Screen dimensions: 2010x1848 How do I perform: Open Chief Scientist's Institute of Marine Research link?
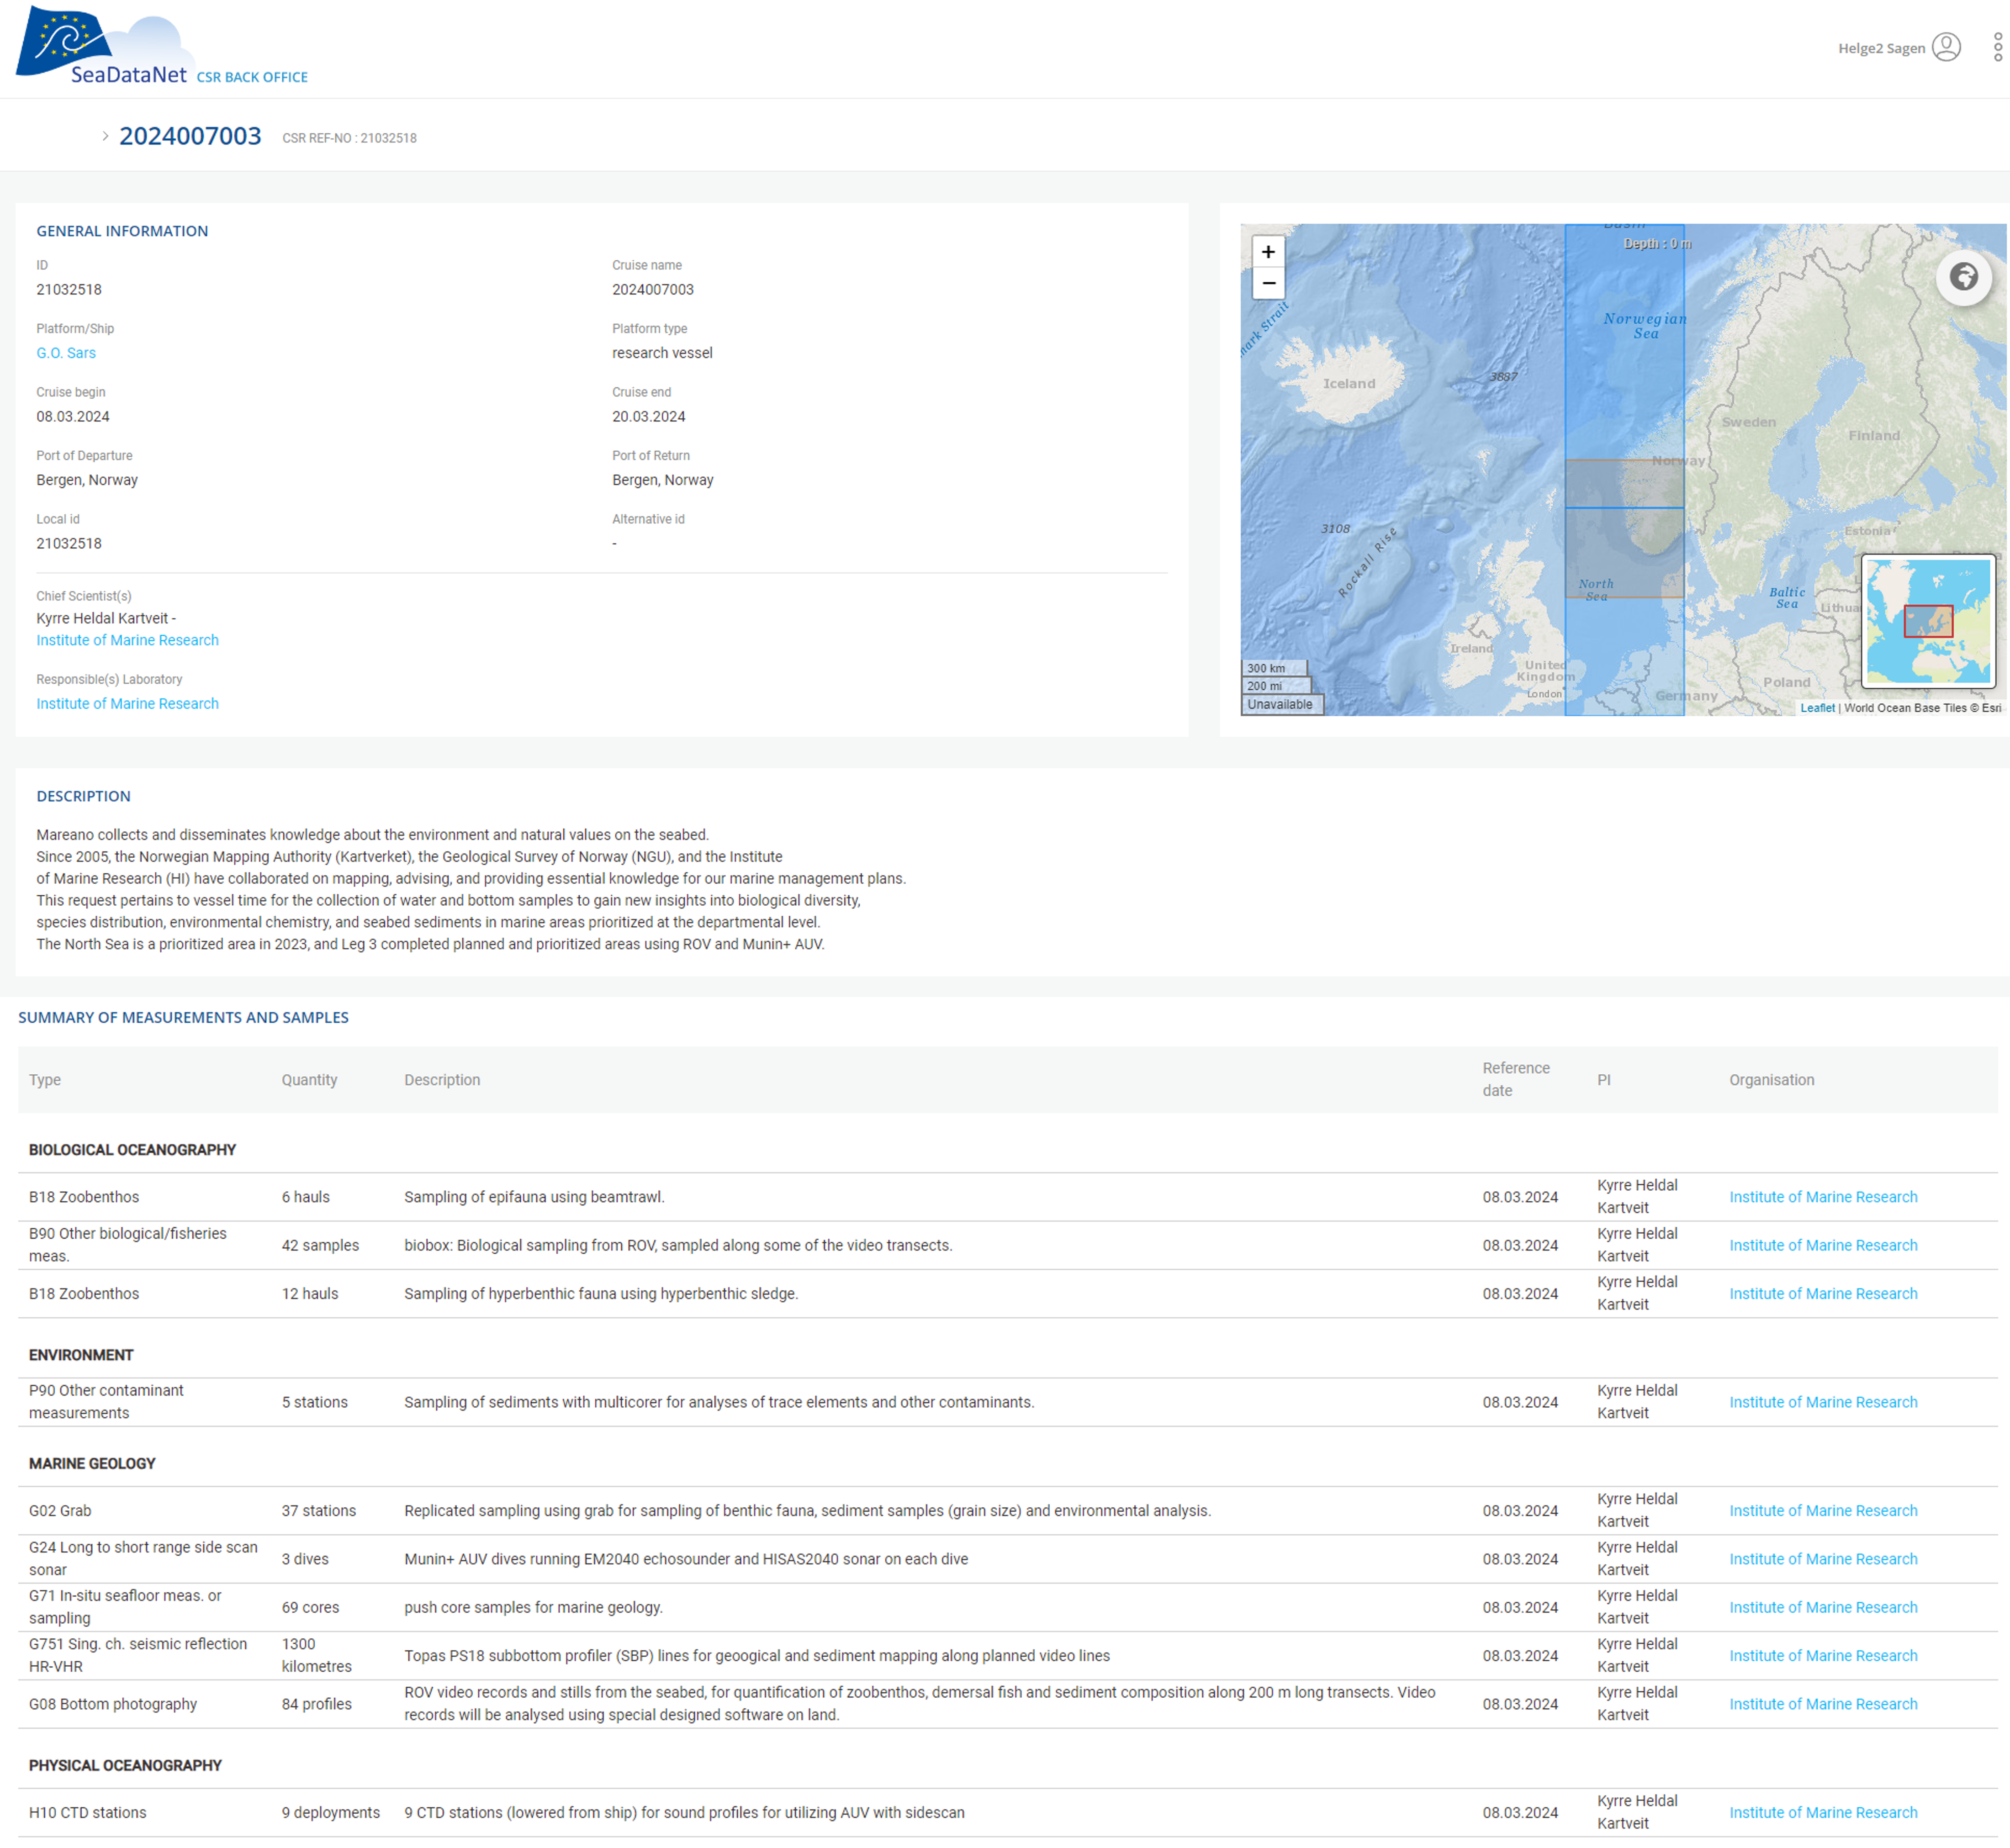pos(127,640)
